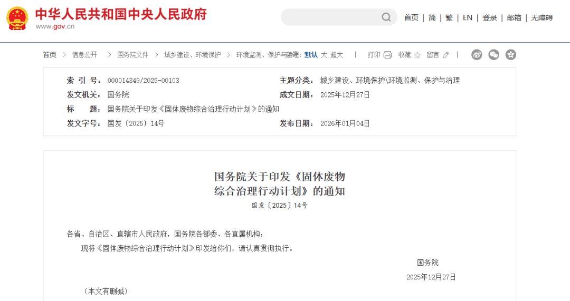This screenshot has width=570, height=301.
Task: Go to 信息公开 breadcrumb
Action: pos(84,55)
